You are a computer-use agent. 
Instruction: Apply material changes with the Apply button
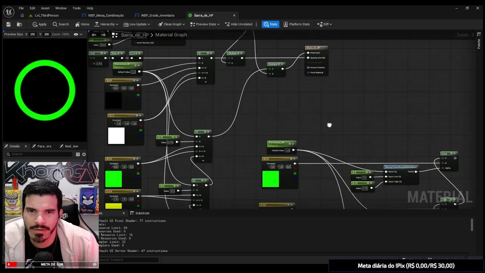(39, 24)
